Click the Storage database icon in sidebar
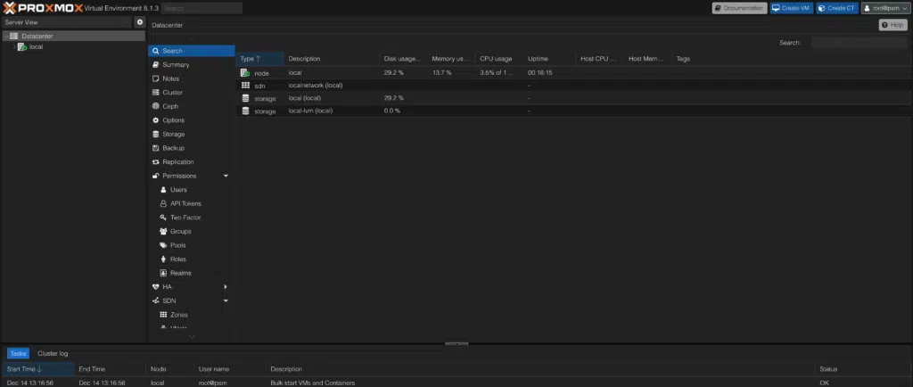The height and width of the screenshot is (387, 913). point(155,135)
